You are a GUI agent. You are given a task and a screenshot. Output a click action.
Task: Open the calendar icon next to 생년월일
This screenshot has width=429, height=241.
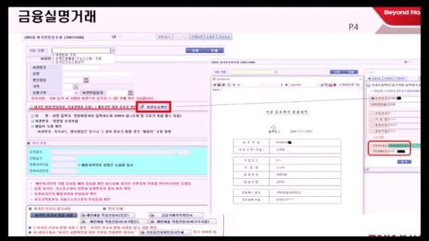86,80
